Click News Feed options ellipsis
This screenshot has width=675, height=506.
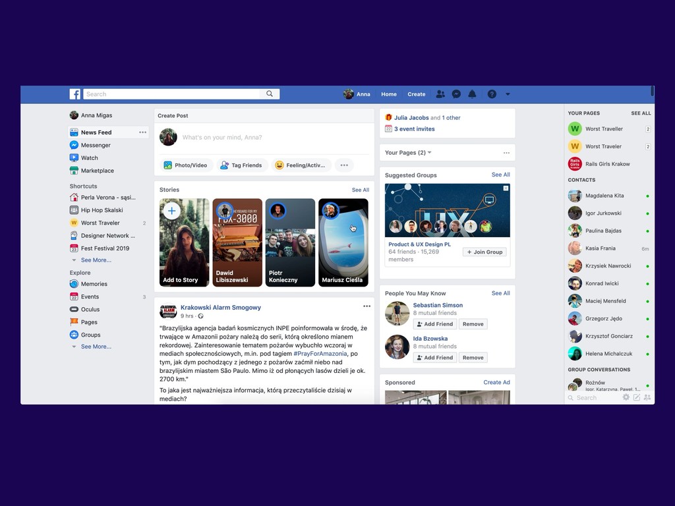[143, 132]
